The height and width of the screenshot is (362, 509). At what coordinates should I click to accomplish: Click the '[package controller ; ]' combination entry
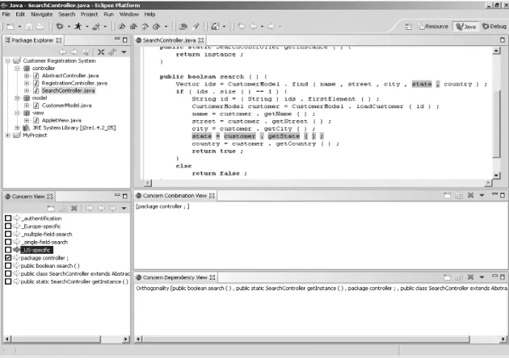pyautogui.click(x=162, y=206)
